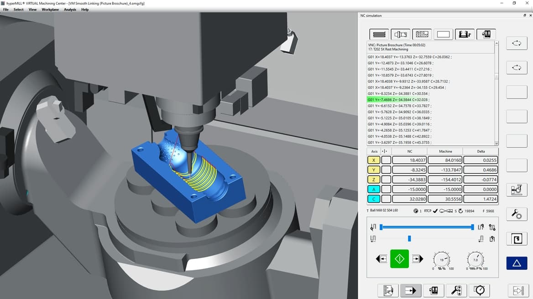
Task: Expand the axis table options control
Action: pos(385,151)
